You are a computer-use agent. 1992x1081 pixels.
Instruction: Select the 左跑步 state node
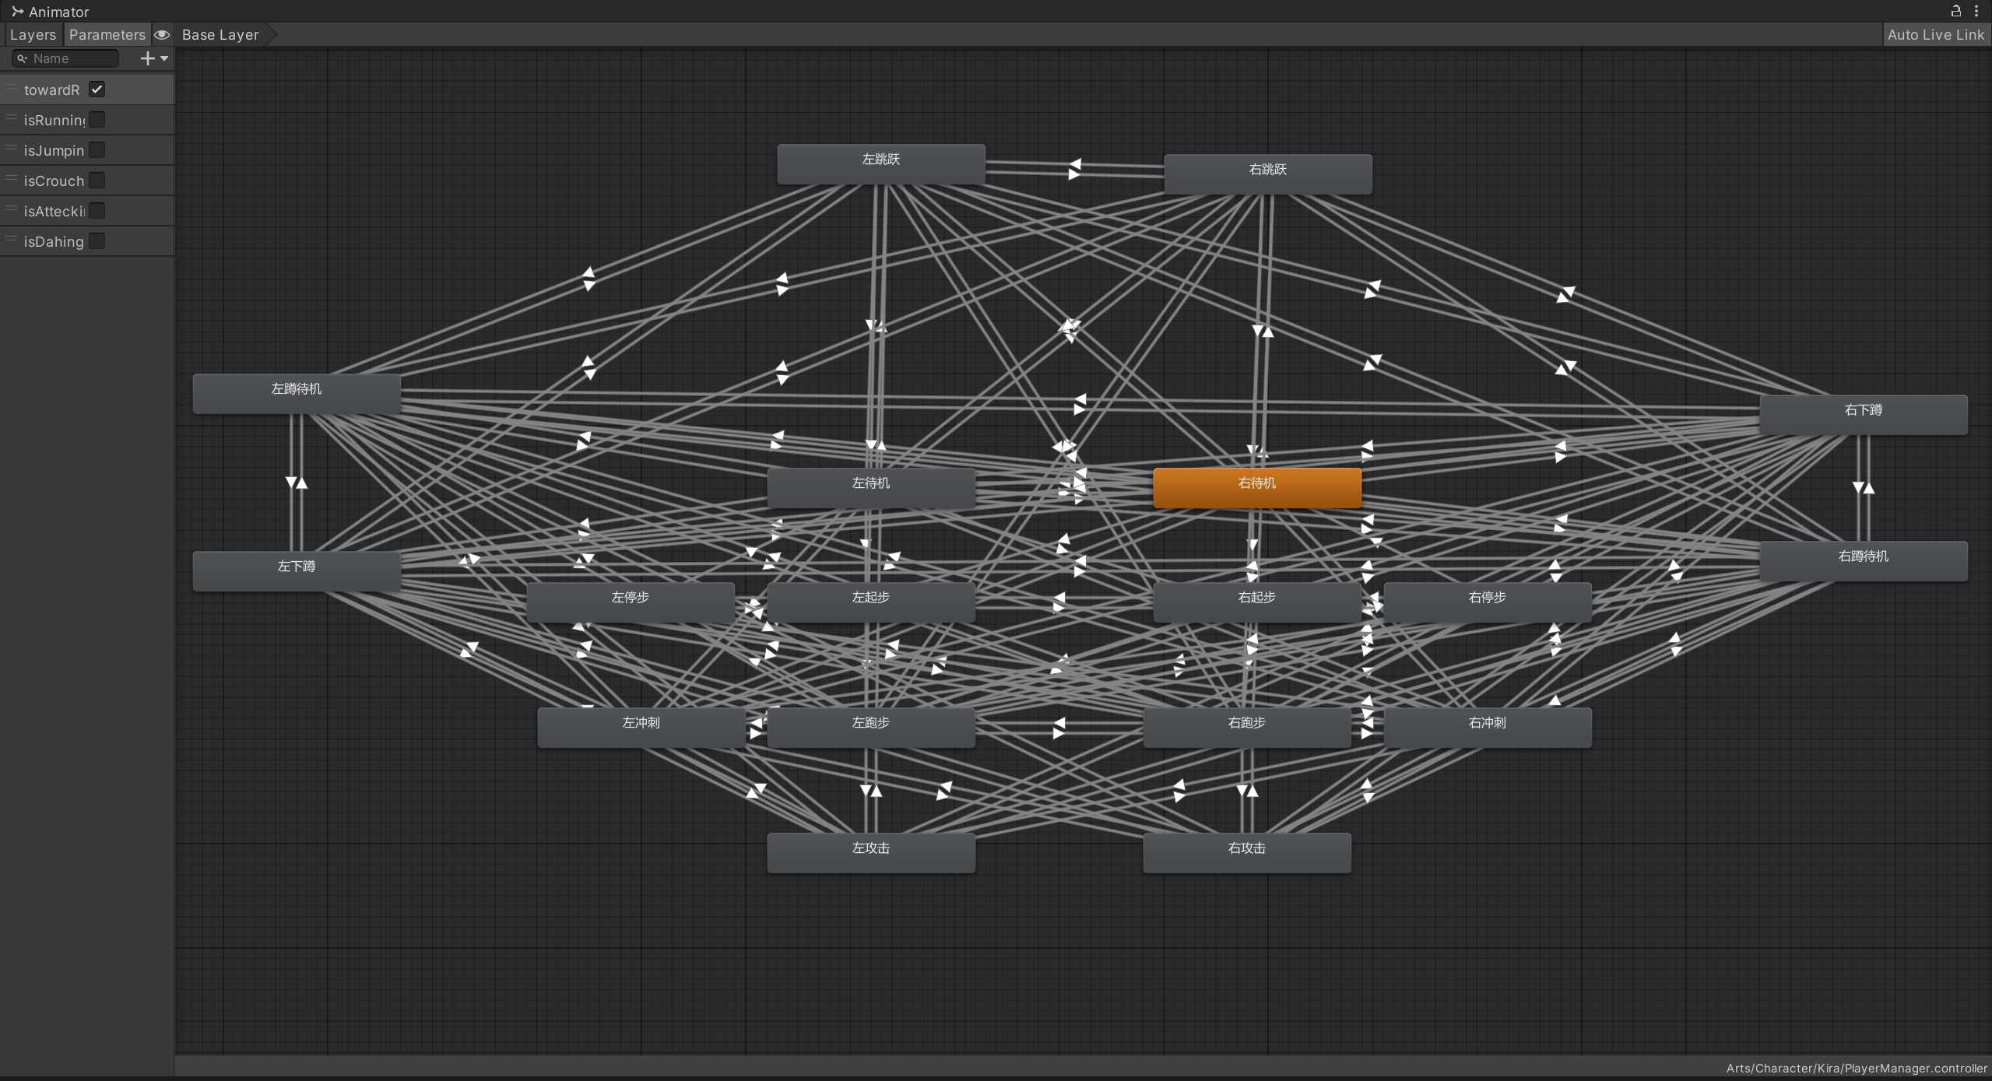(871, 727)
